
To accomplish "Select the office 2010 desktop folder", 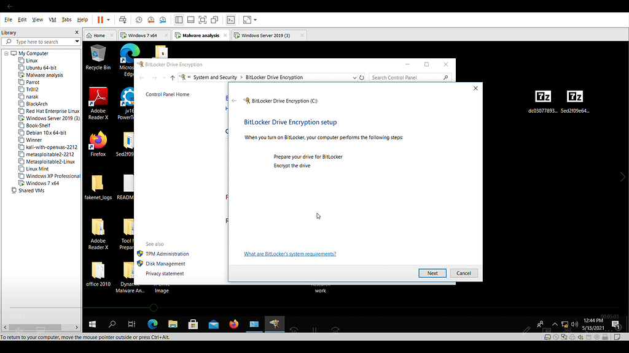I will [x=98, y=274].
